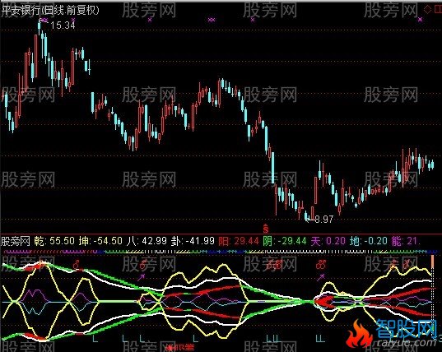Select the purple 天: 0.20 value
Screen dimensions: 442x352
coord(328,241)
